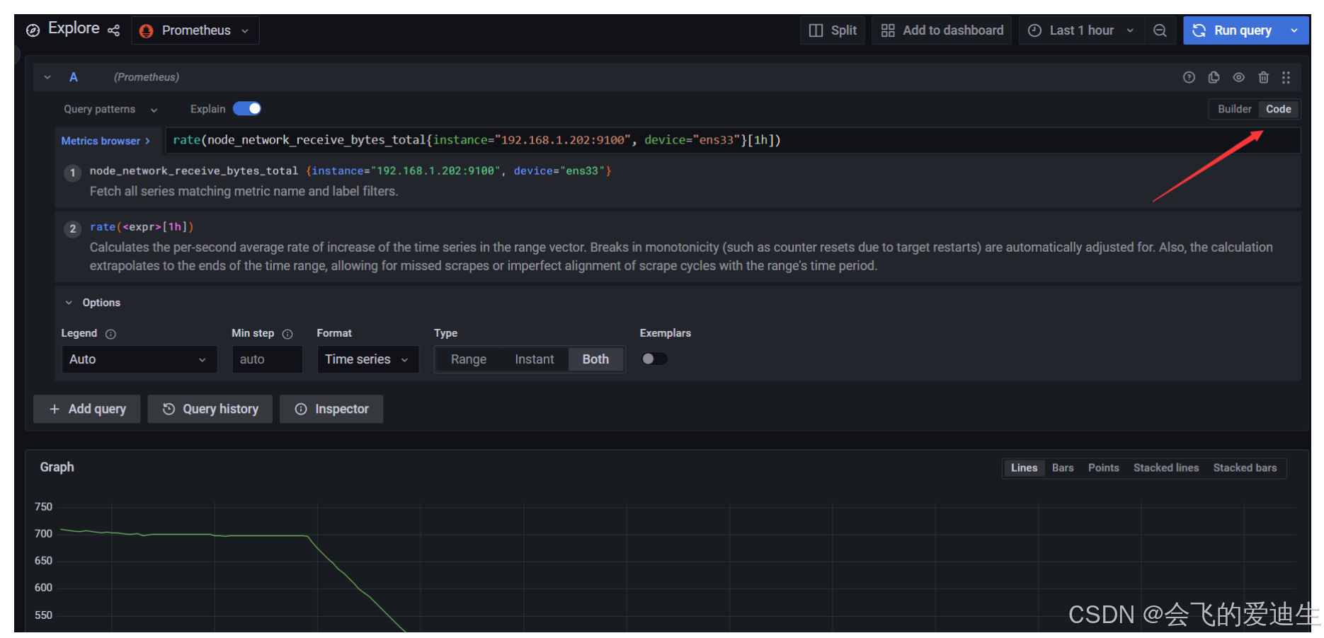Turn off the Explain toggle
The width and height of the screenshot is (1324, 638).
(x=247, y=108)
